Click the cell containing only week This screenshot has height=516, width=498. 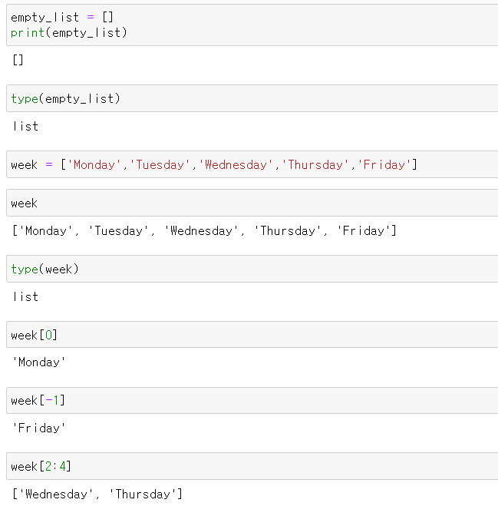click(252, 203)
